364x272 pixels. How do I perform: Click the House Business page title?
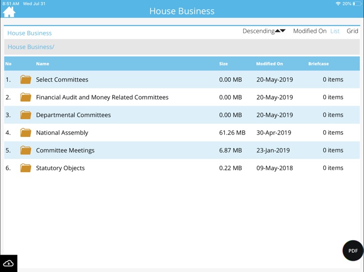182,11
